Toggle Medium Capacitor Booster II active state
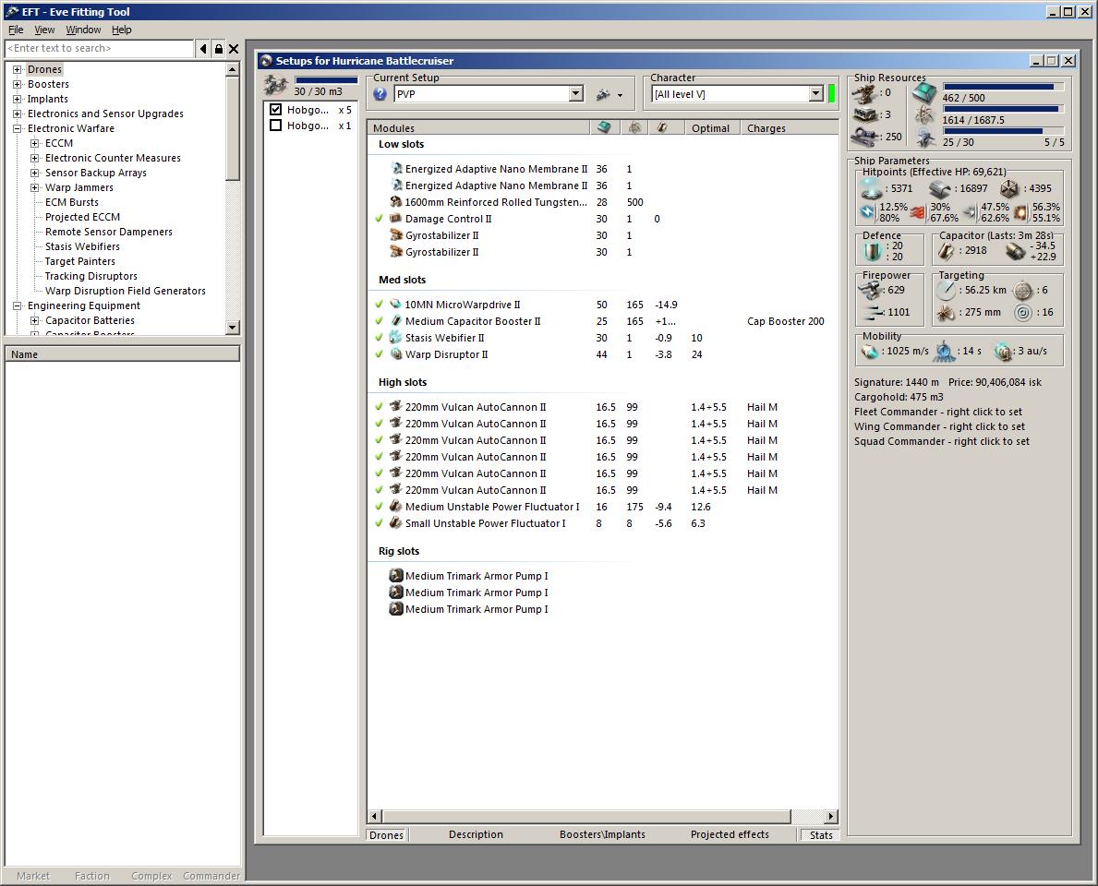 pos(379,320)
